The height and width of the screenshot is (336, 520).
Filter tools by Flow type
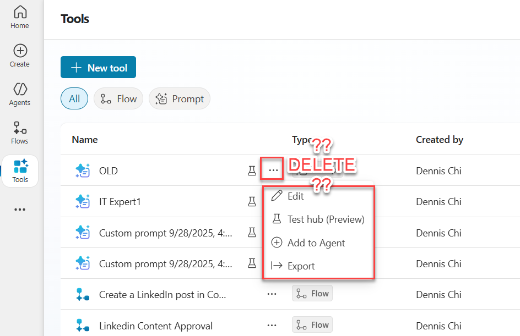118,99
